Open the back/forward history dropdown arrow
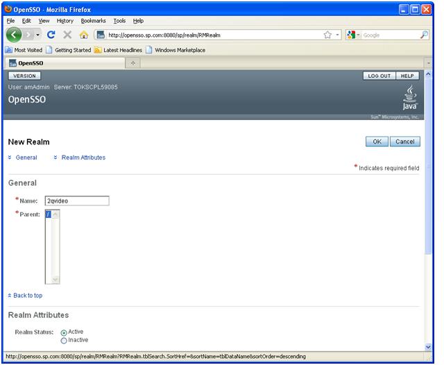 click(x=37, y=35)
